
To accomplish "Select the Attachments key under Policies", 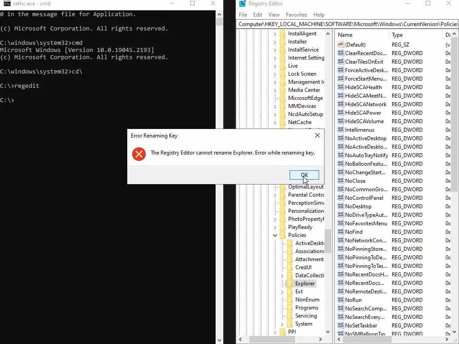I will click(x=309, y=259).
